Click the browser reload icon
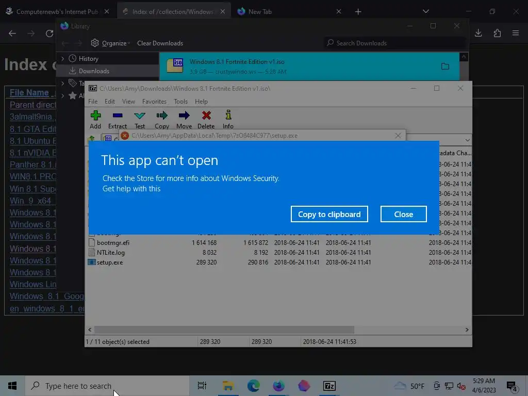 [49, 34]
